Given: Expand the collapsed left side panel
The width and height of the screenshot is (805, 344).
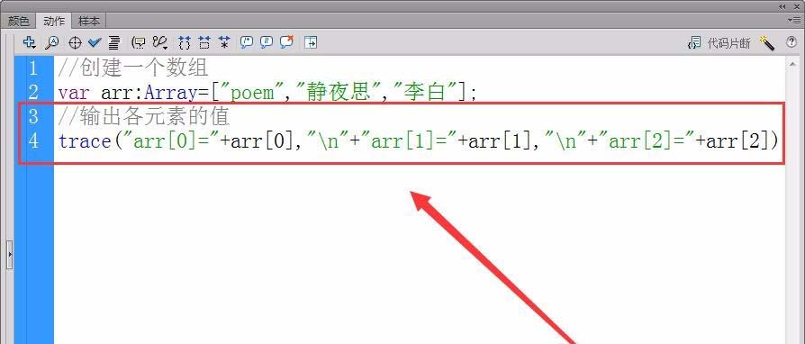Looking at the screenshot, I should click(x=9, y=254).
